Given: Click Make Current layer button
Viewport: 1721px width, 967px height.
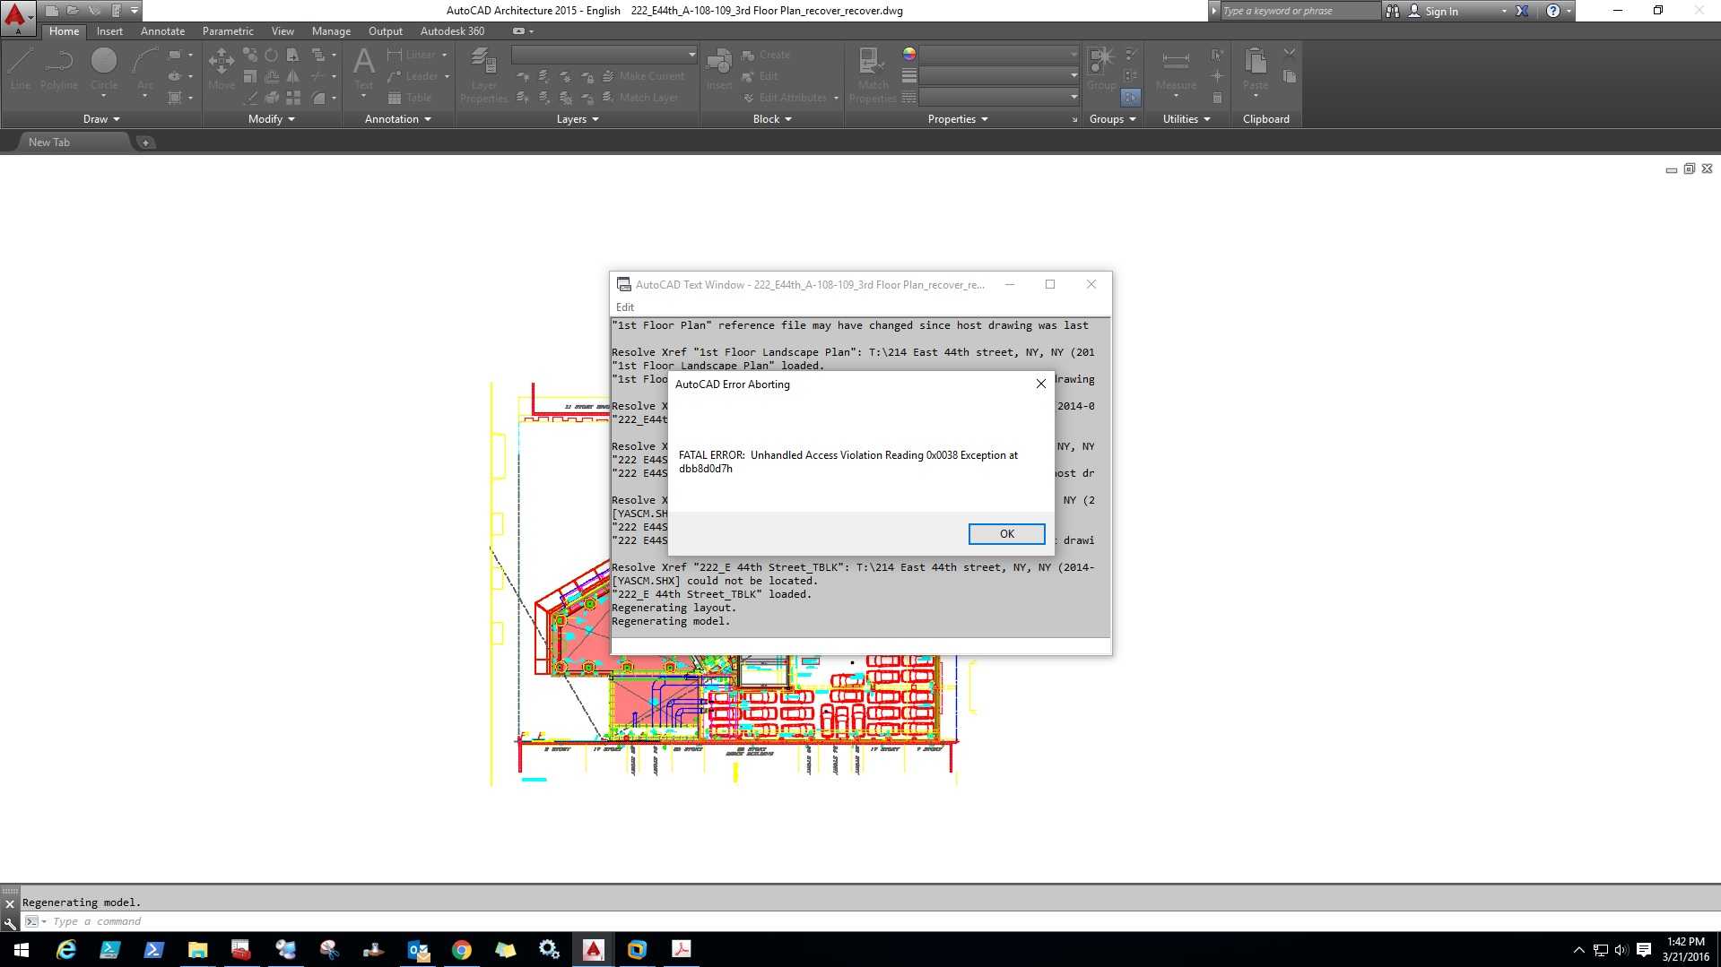Looking at the screenshot, I should (x=643, y=76).
